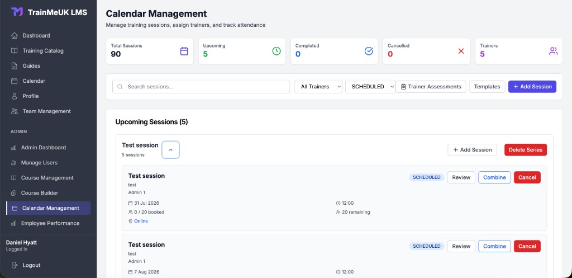
Task: Click the Manage Users icon
Action: pos(13,163)
